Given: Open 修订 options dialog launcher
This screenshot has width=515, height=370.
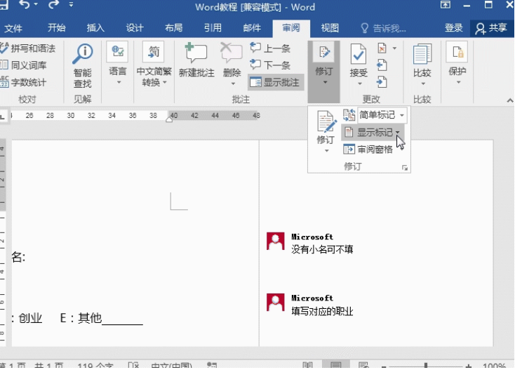Looking at the screenshot, I should click(x=405, y=168).
